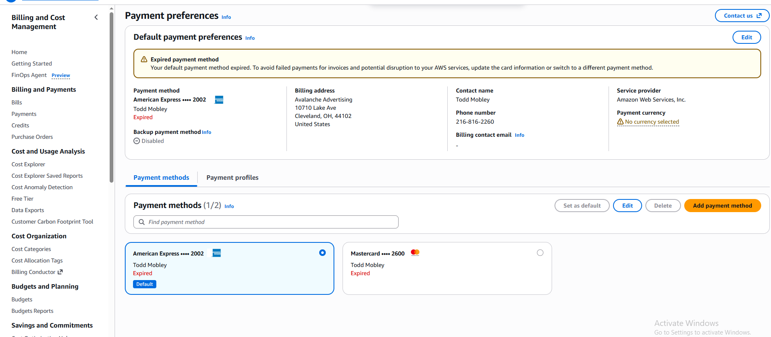Open Billing Conductor external link icon
The width and height of the screenshot is (771, 337).
(60, 272)
